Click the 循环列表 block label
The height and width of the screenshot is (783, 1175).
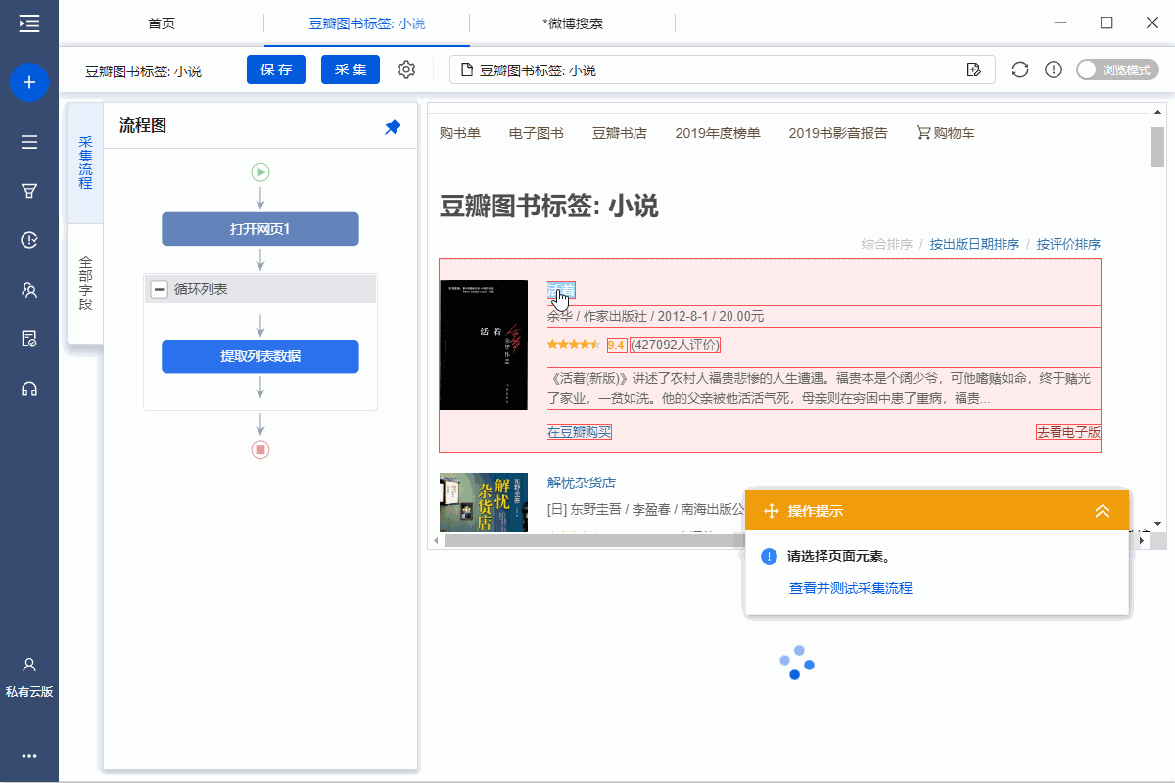coord(201,289)
